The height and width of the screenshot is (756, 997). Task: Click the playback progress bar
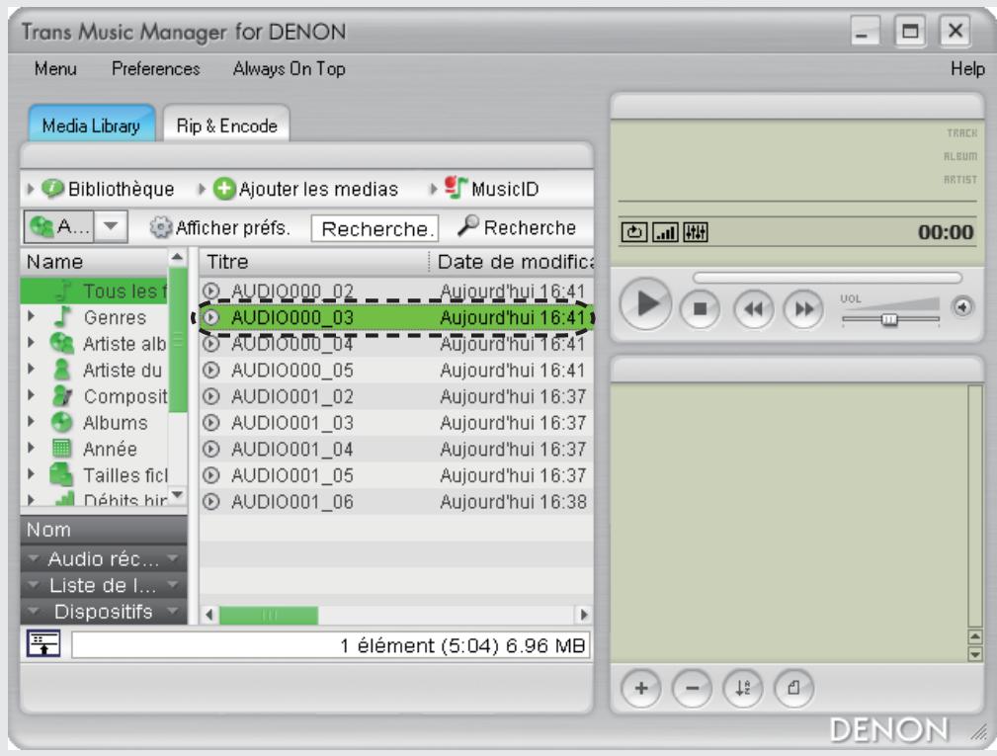pos(828,278)
